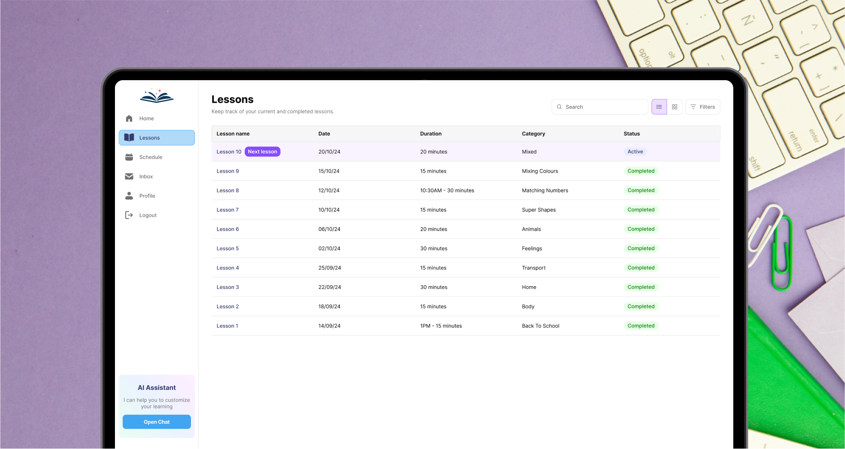This screenshot has width=845, height=449.
Task: Click the 'Lessons' page title
Action: [x=232, y=99]
